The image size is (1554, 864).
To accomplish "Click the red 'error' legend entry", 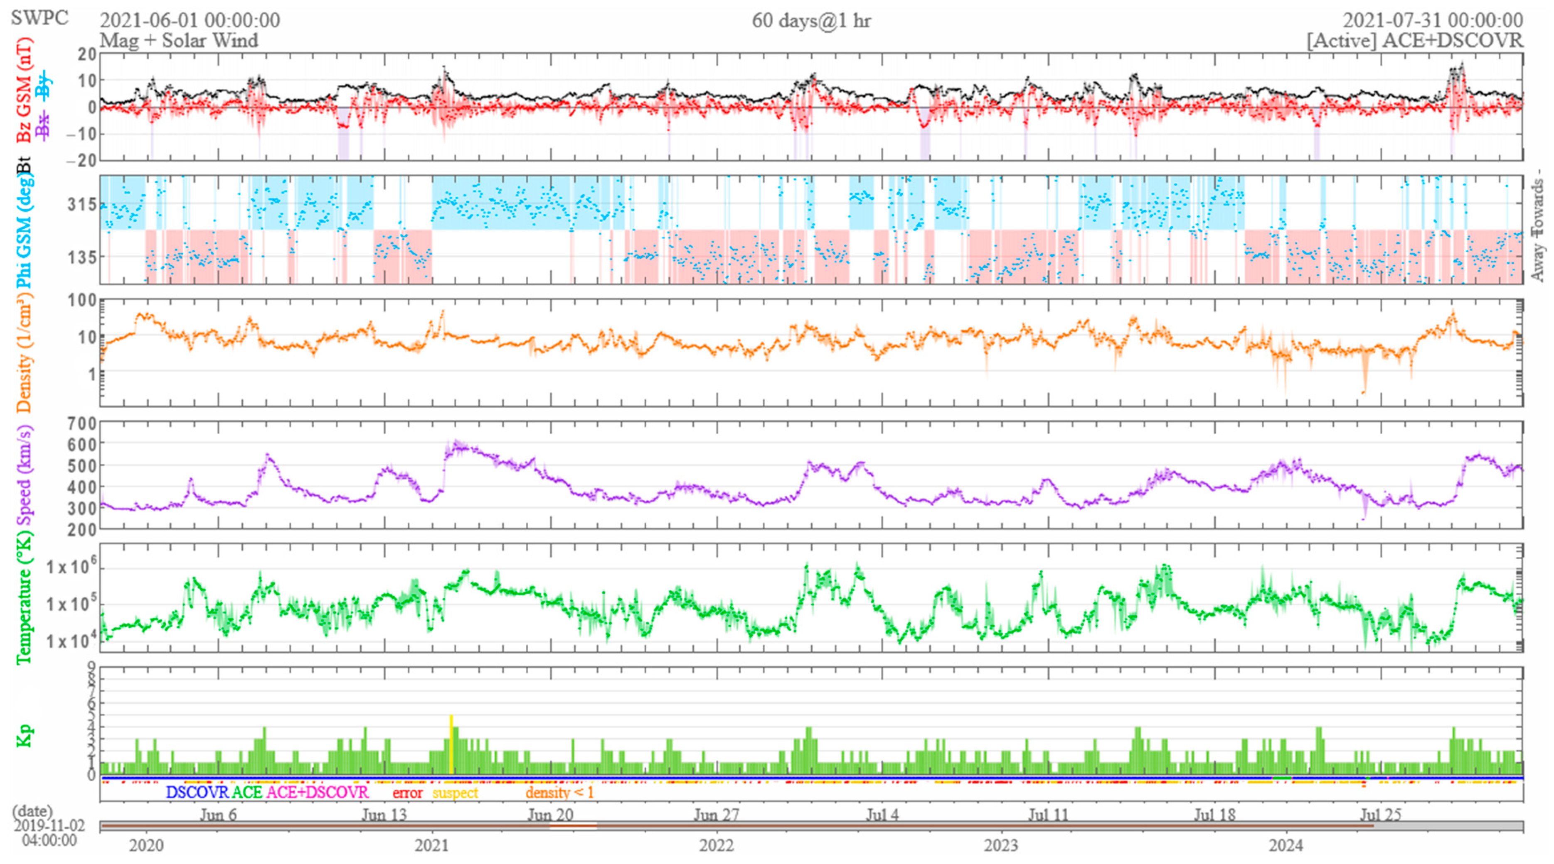I will pos(407,793).
